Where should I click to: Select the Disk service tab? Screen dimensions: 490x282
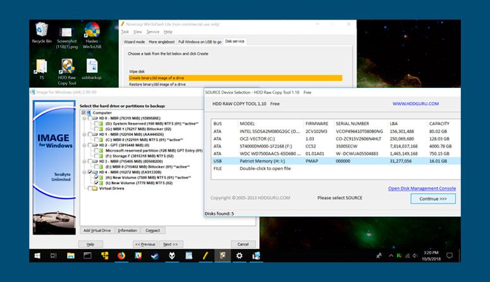pyautogui.click(x=235, y=41)
